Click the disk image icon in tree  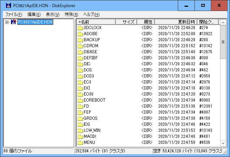tap(13, 22)
